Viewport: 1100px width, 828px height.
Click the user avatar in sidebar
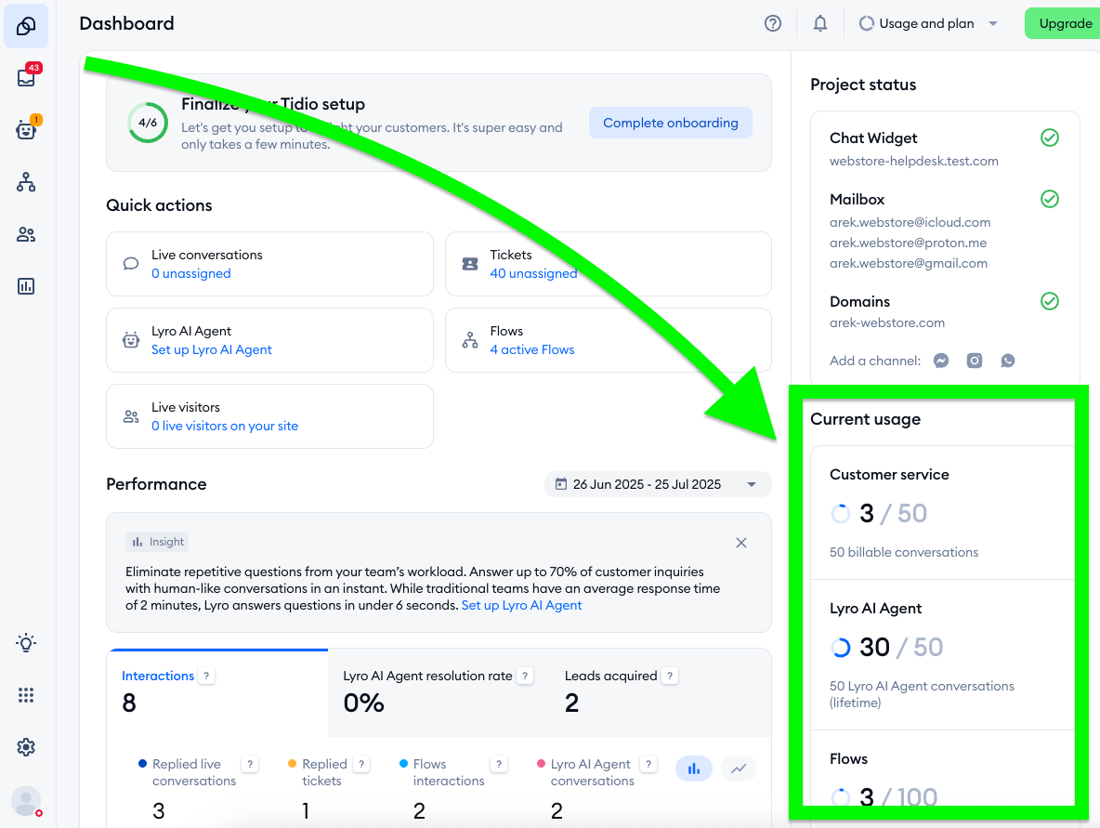pos(27,801)
